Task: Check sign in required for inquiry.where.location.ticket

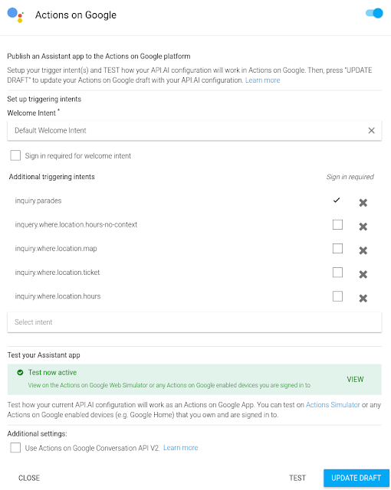Action: click(337, 273)
